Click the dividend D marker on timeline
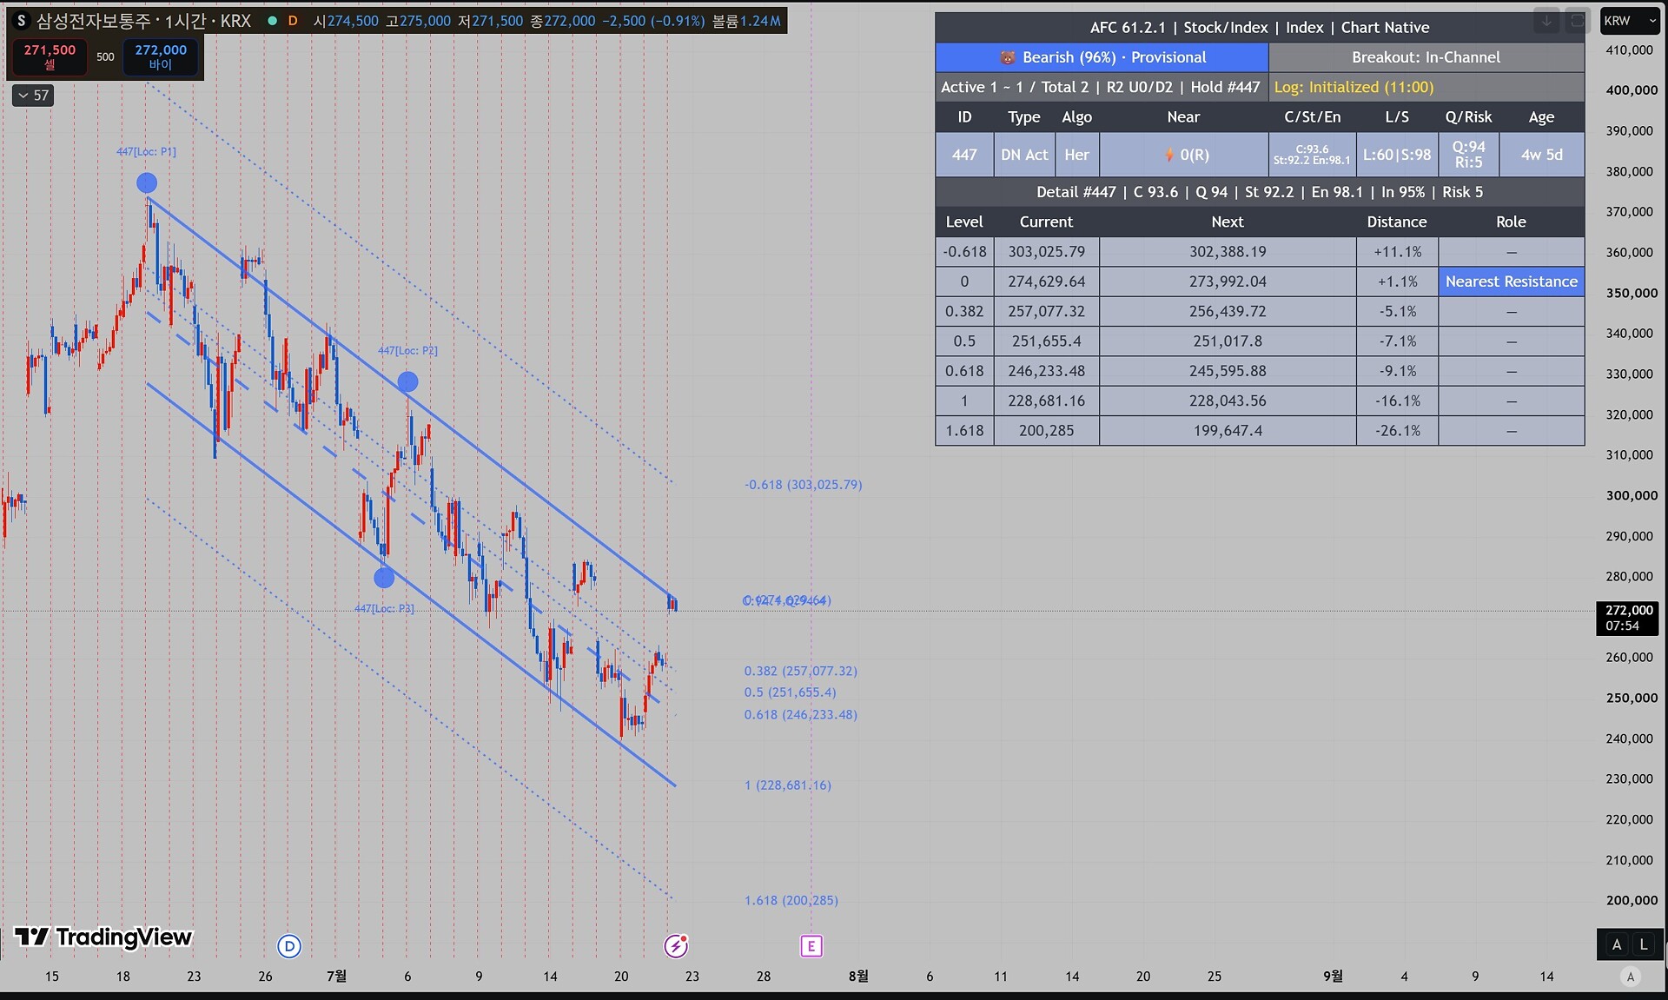 tap(289, 946)
